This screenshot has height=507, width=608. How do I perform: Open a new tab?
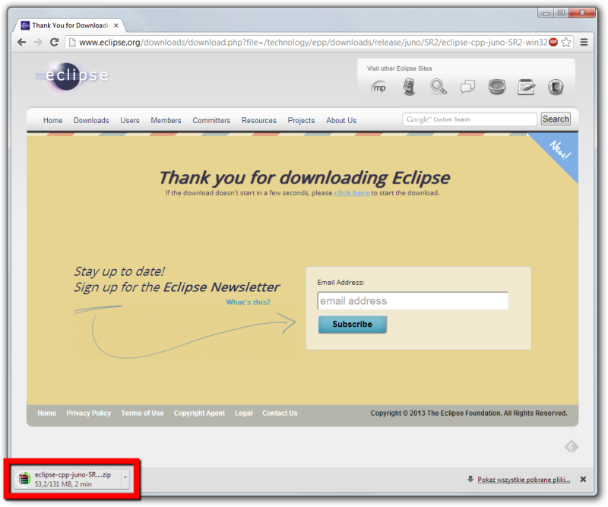tap(135, 26)
